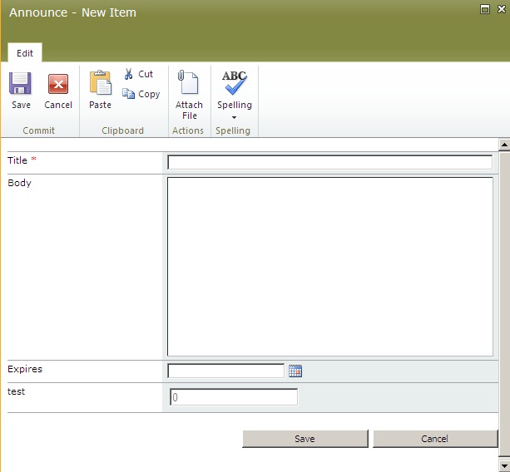Viewport: 510px width, 472px height.
Task: Focus the Title text field
Action: coord(329,162)
